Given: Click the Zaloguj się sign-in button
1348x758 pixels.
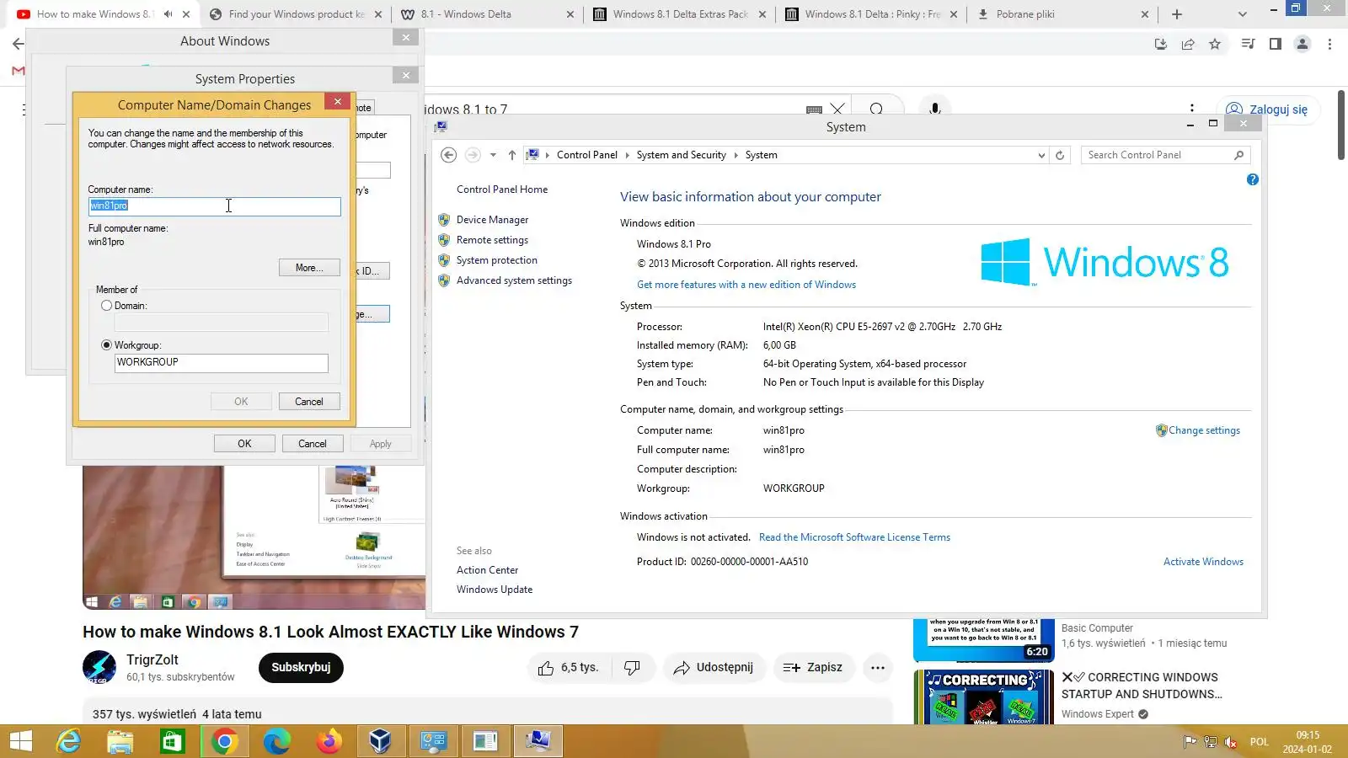Looking at the screenshot, I should coord(1267,109).
